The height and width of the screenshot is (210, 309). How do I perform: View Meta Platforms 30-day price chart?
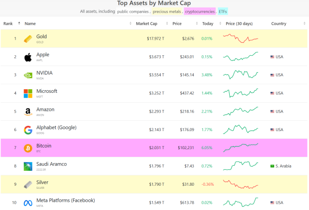[241, 202]
